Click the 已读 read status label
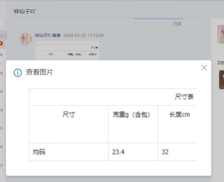The width and height of the screenshot is (224, 182). (177, 24)
